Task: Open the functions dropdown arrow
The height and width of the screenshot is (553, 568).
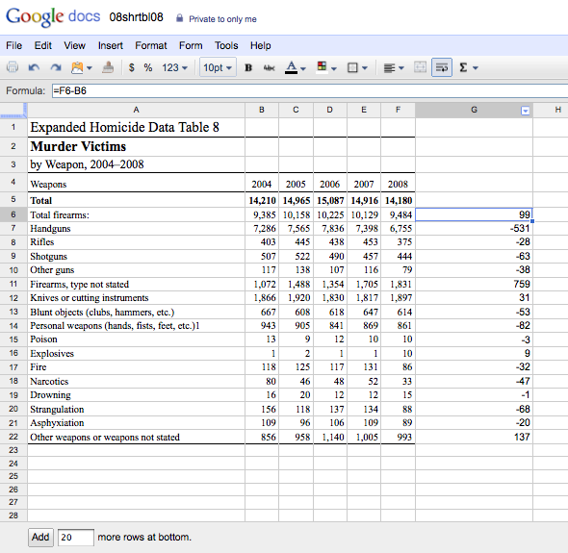Action: (x=476, y=68)
